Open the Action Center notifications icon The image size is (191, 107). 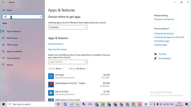(x=187, y=104)
